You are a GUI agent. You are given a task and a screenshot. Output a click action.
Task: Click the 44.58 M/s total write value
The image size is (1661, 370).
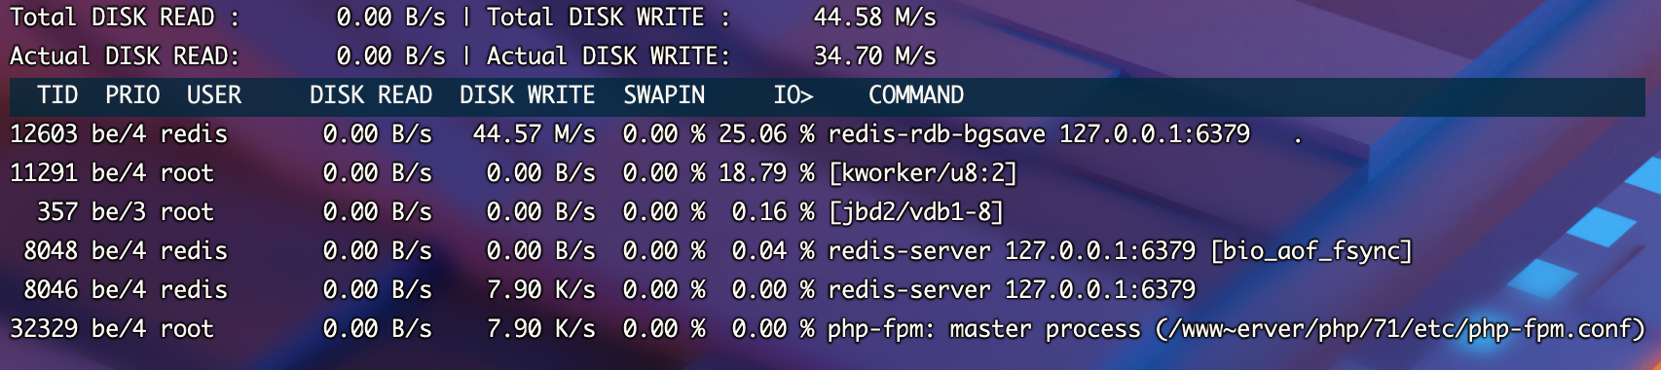coord(875,18)
